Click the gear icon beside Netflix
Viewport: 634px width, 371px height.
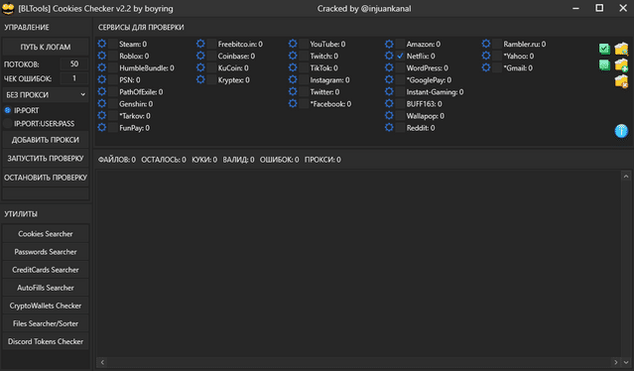[x=389, y=56]
